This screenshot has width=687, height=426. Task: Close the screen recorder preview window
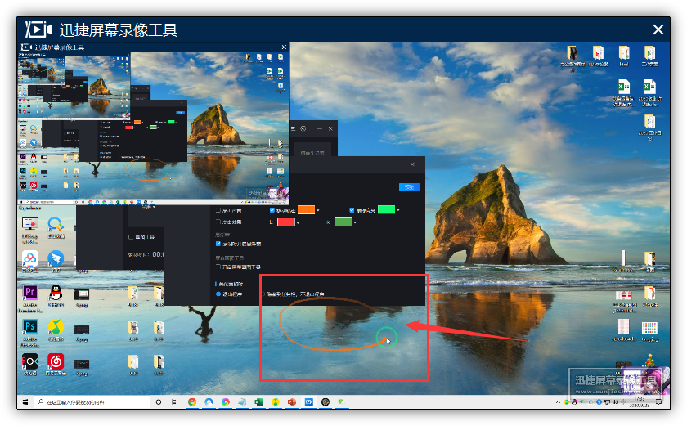(658, 29)
